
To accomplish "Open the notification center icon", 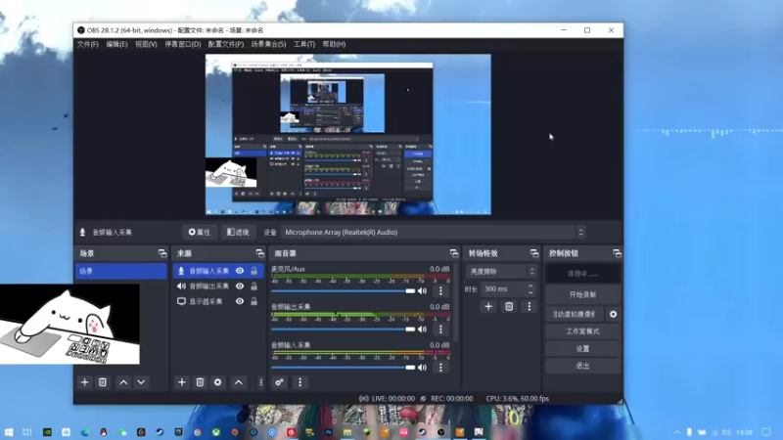I will (x=766, y=432).
